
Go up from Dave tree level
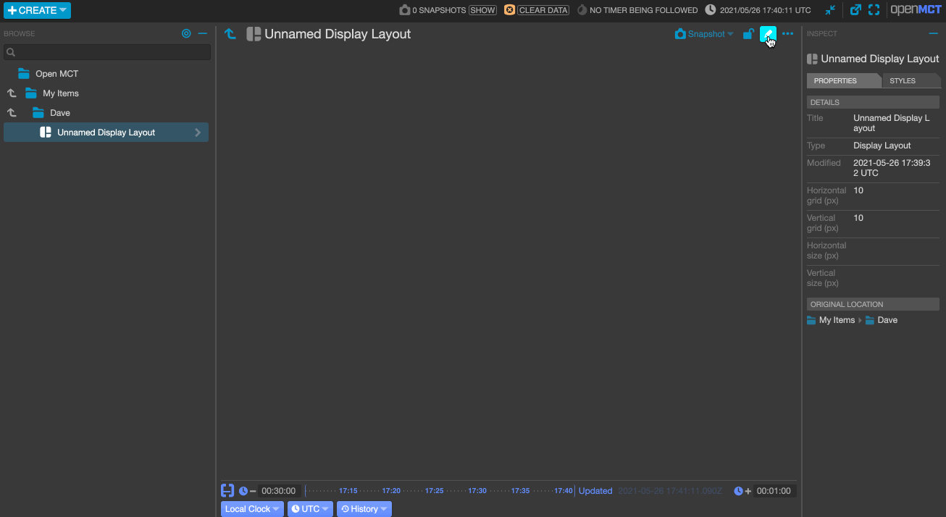point(12,113)
